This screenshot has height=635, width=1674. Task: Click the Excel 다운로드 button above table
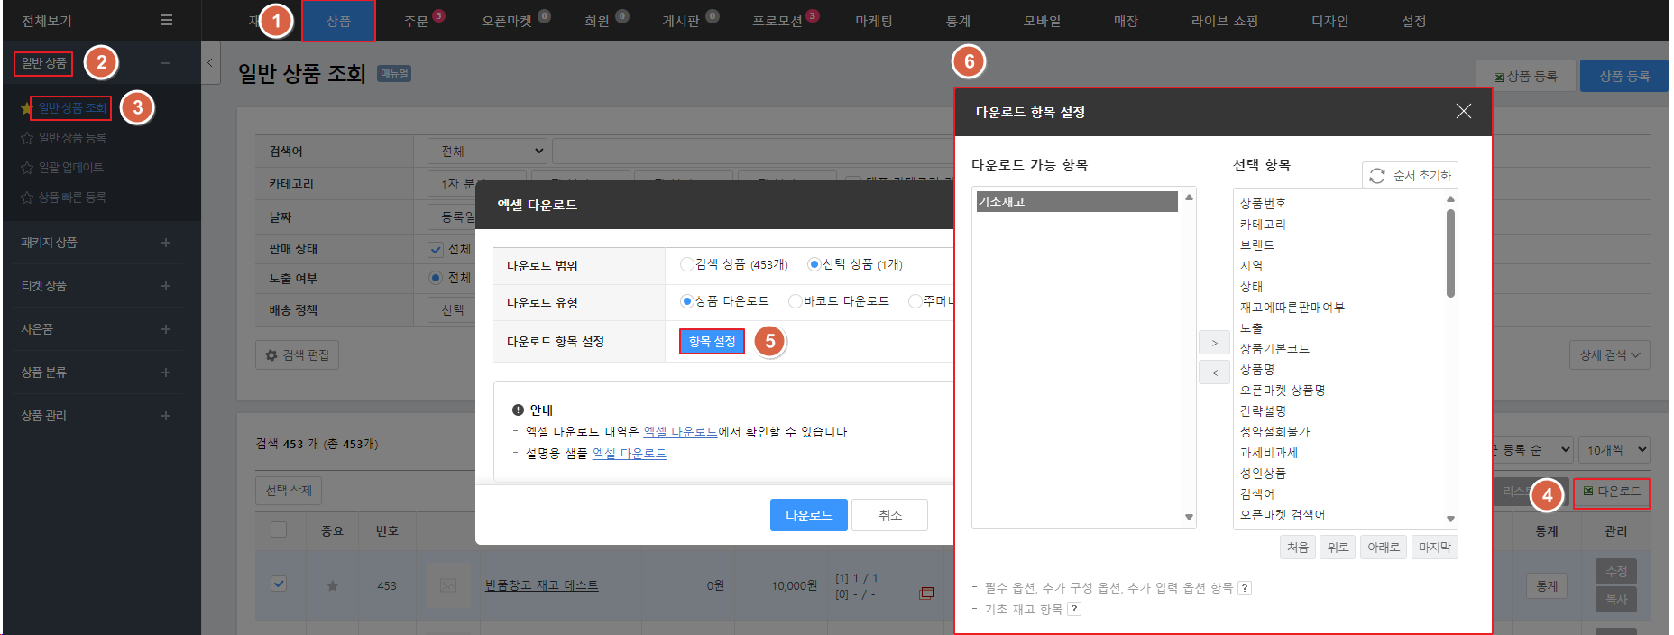tap(1612, 492)
